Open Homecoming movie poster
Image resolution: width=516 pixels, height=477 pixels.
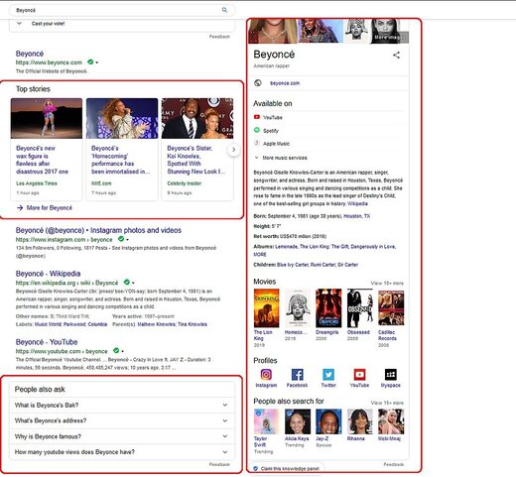point(298,307)
